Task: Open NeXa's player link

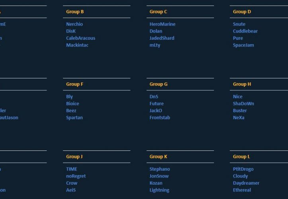Action: 239,118
